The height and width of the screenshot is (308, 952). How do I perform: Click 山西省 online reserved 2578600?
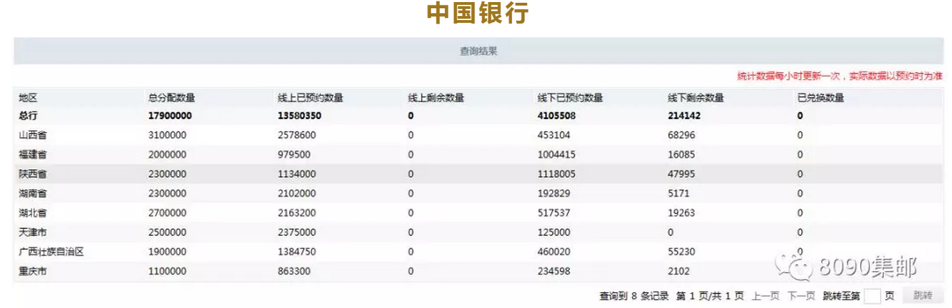(x=297, y=135)
